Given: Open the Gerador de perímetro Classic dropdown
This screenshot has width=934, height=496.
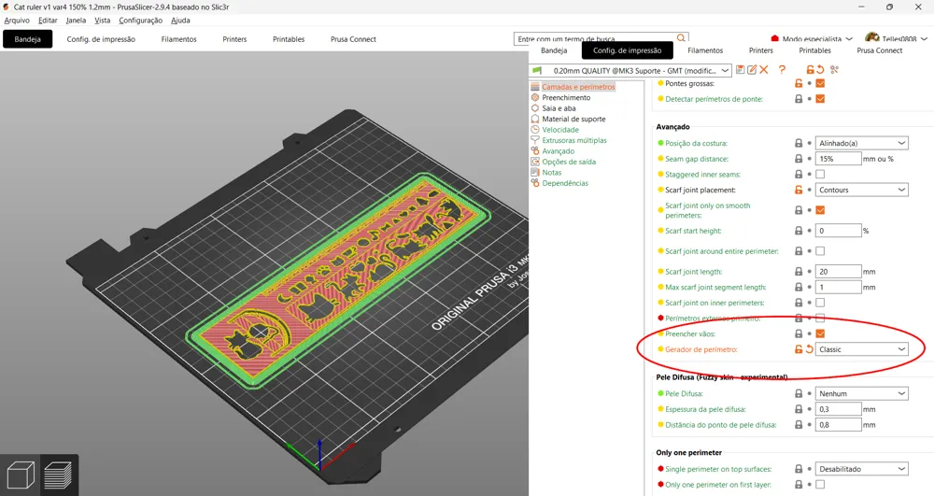Looking at the screenshot, I should 861,349.
